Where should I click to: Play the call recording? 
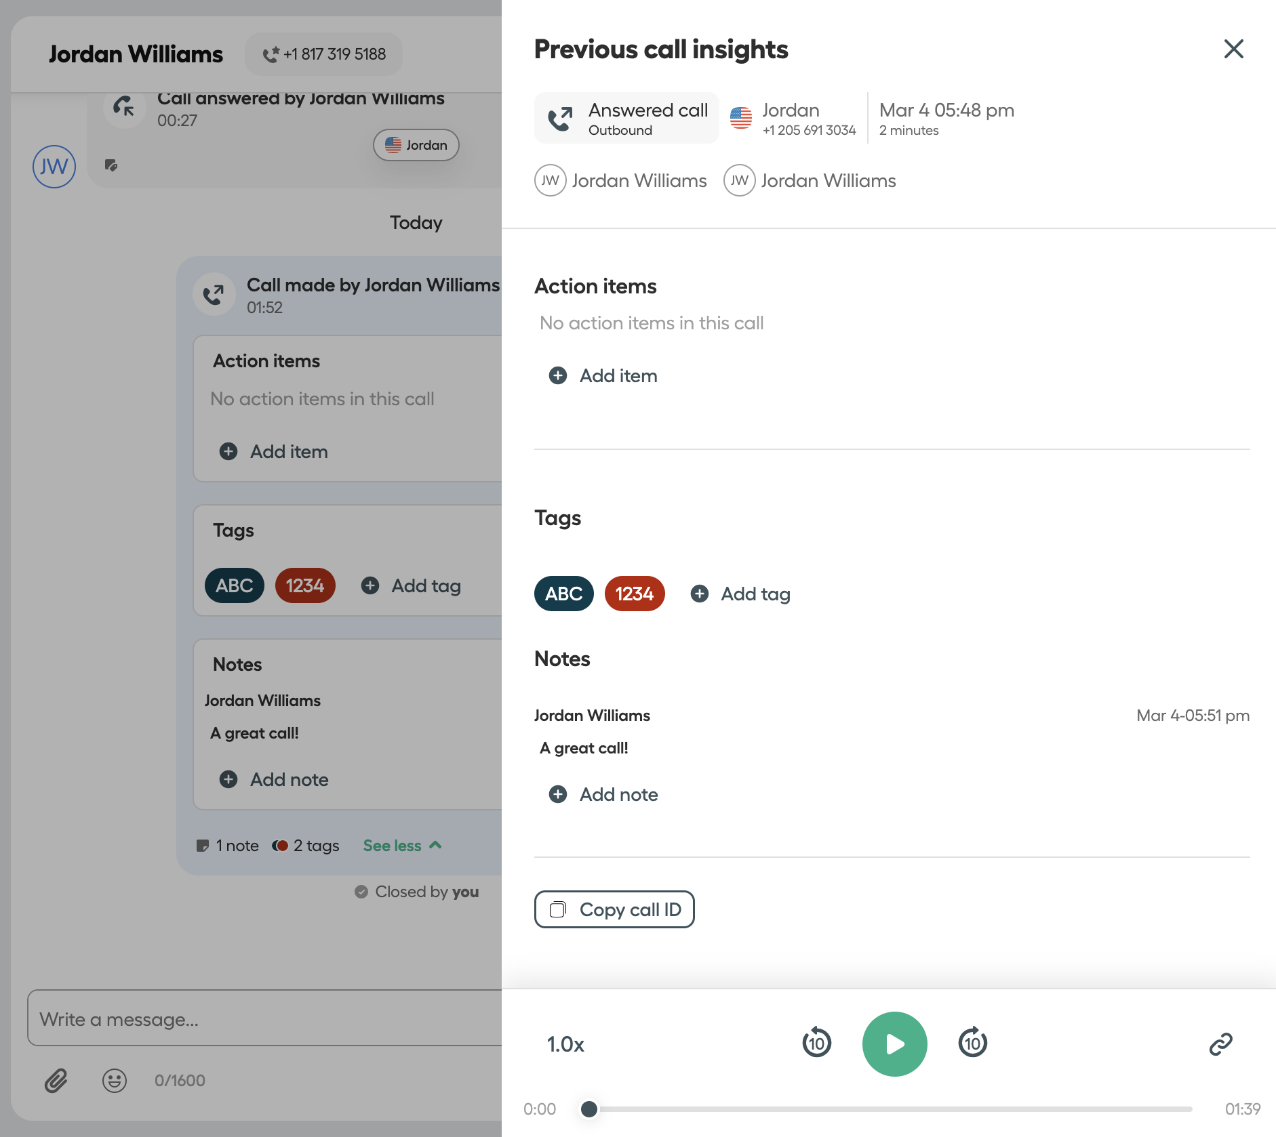tap(894, 1043)
